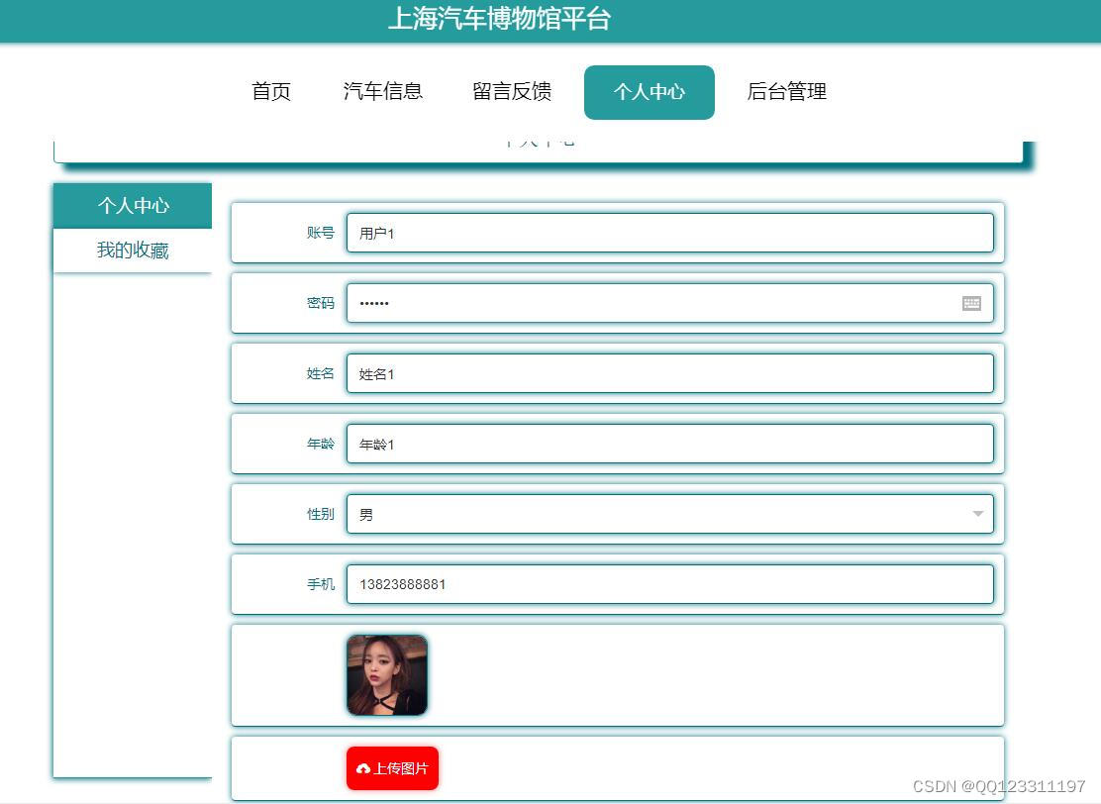Switch to the 首页 navigation tab
The image size is (1101, 804).
[270, 92]
